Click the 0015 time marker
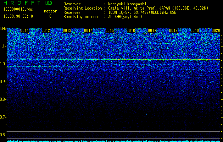 (x=110, y=31)
